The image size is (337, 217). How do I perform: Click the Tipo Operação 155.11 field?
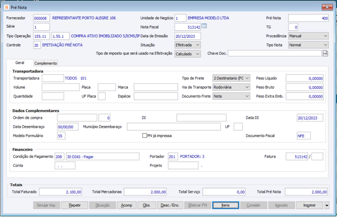tap(42, 36)
